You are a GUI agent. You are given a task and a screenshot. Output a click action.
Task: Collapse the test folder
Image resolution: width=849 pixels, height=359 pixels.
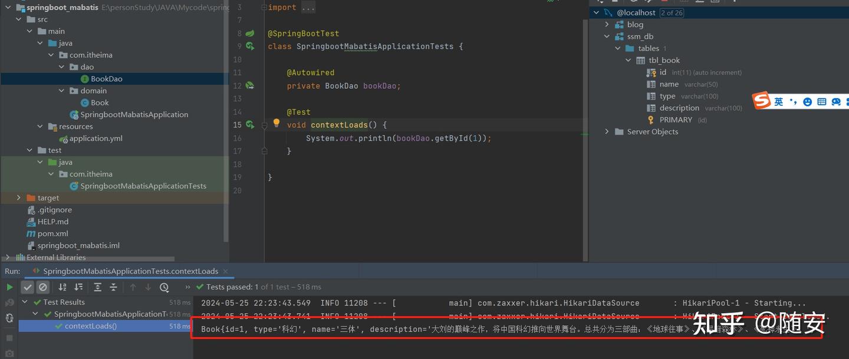tap(30, 150)
